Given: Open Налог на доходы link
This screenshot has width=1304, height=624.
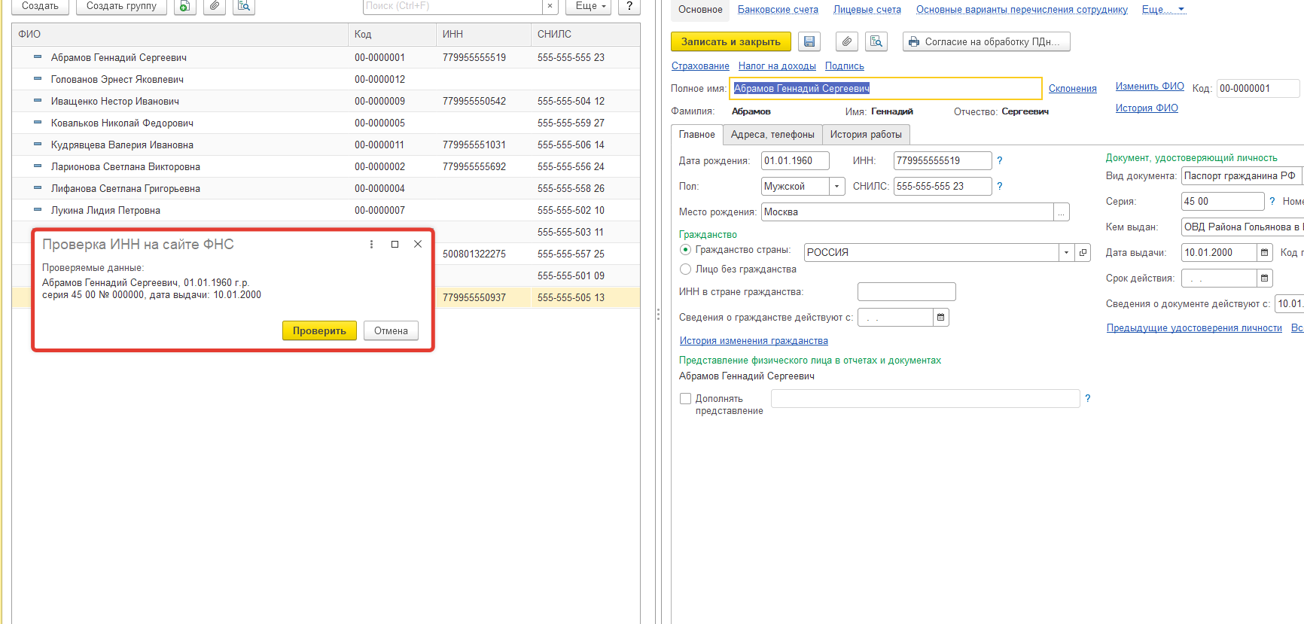Looking at the screenshot, I should (x=777, y=65).
